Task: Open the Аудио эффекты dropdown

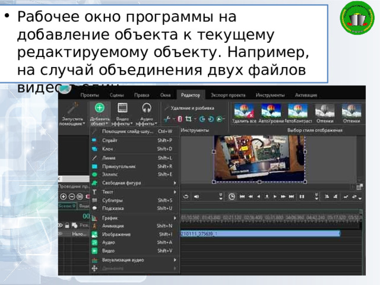Action: [147, 114]
